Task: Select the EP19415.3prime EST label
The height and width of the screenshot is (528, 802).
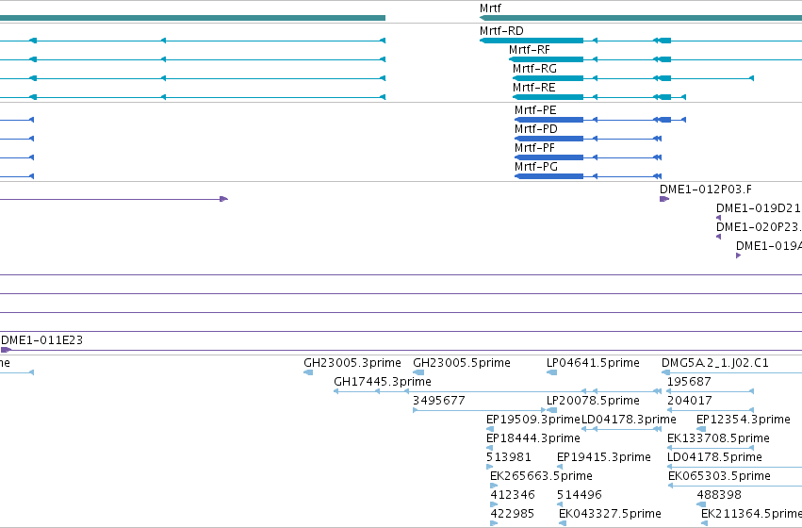Action: 603,457
